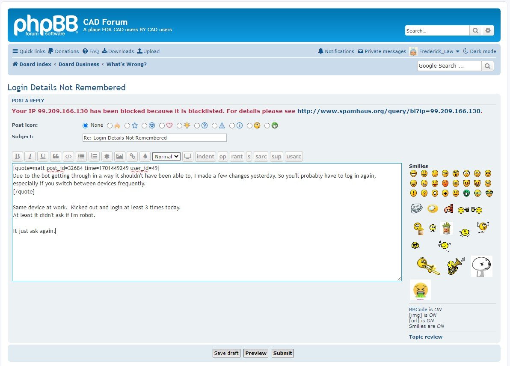Insert a URL with the link icon

click(x=132, y=156)
